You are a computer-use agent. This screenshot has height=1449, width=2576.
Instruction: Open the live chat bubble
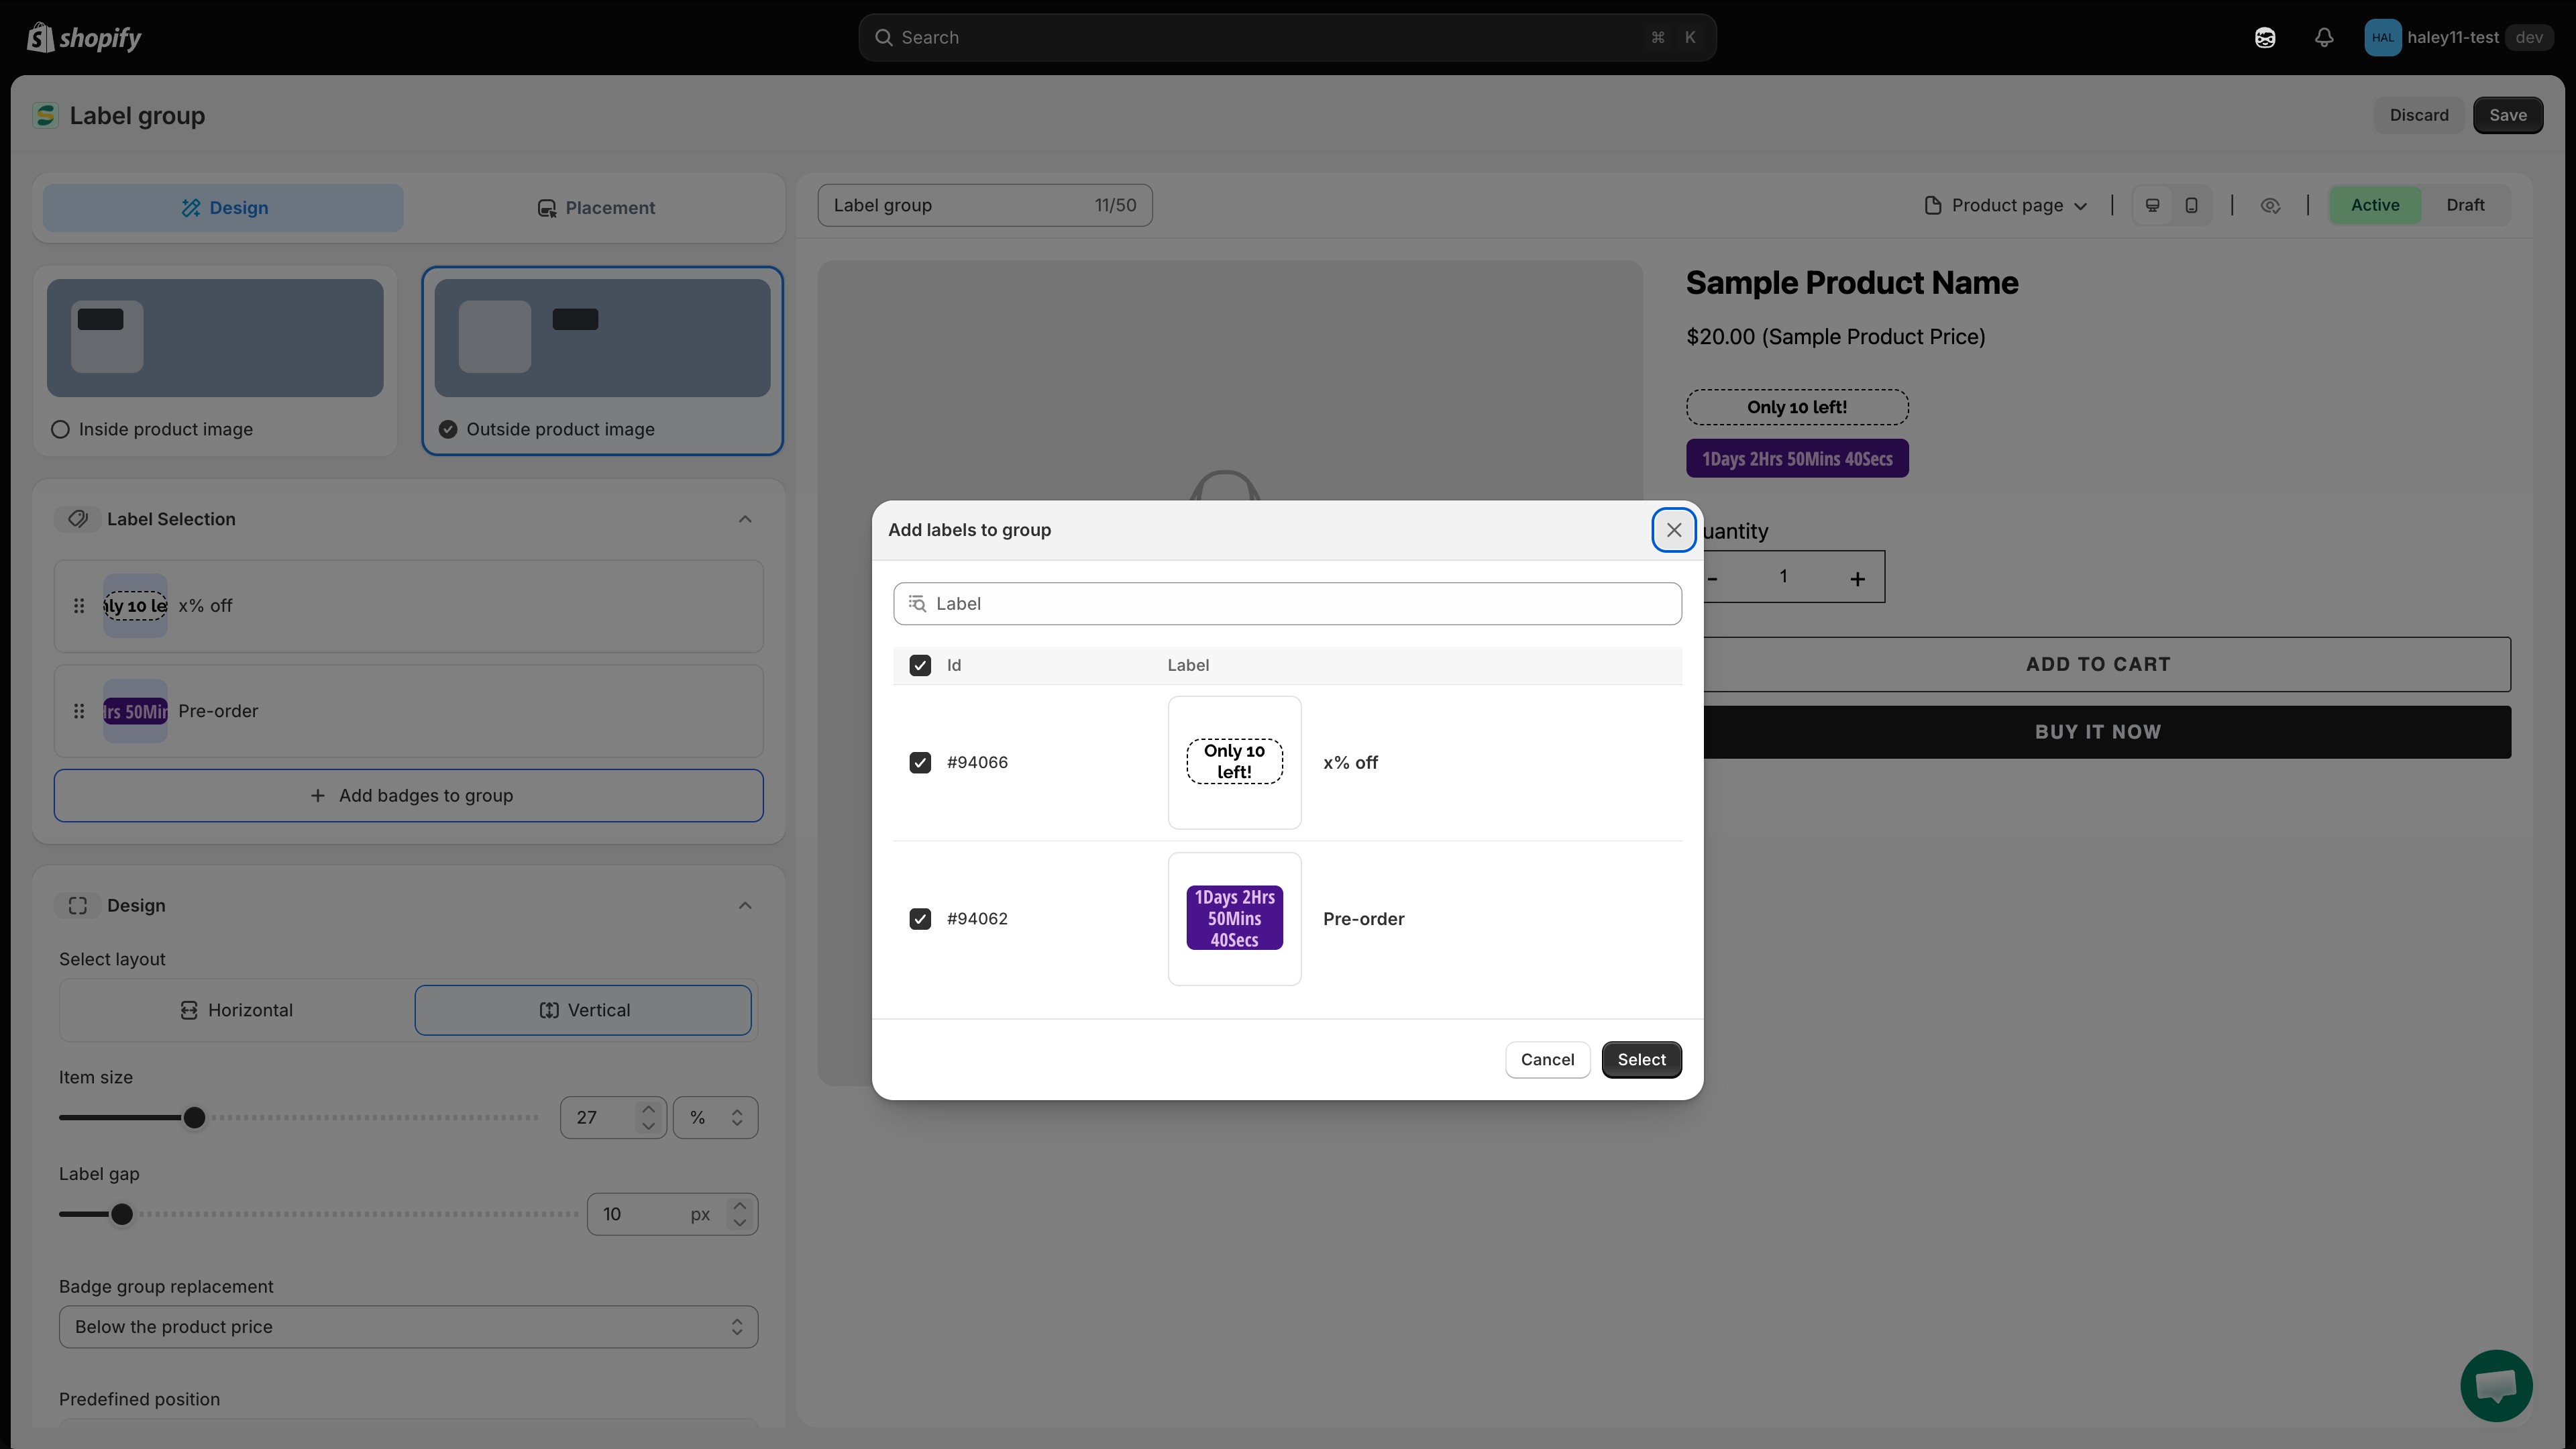click(x=2496, y=1385)
